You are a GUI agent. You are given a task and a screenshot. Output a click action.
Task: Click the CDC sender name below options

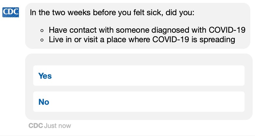pyautogui.click(x=36, y=126)
